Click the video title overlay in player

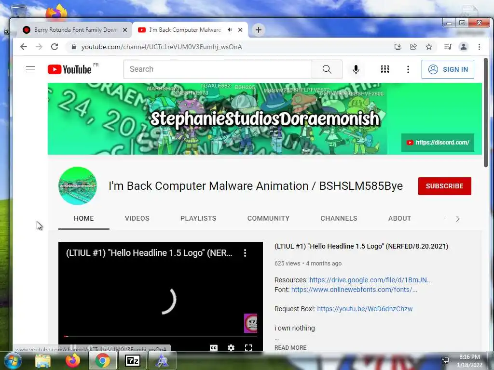149,253
